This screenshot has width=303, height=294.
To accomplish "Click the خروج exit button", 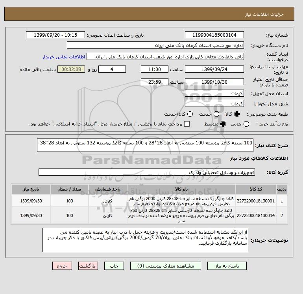I will 62,266.
